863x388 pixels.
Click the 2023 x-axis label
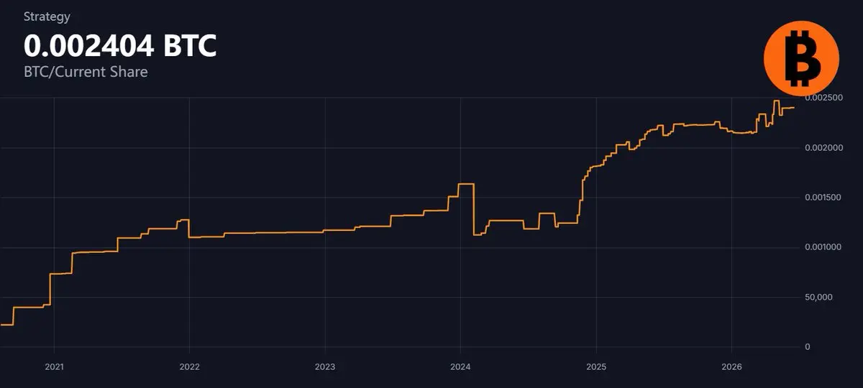(x=325, y=367)
